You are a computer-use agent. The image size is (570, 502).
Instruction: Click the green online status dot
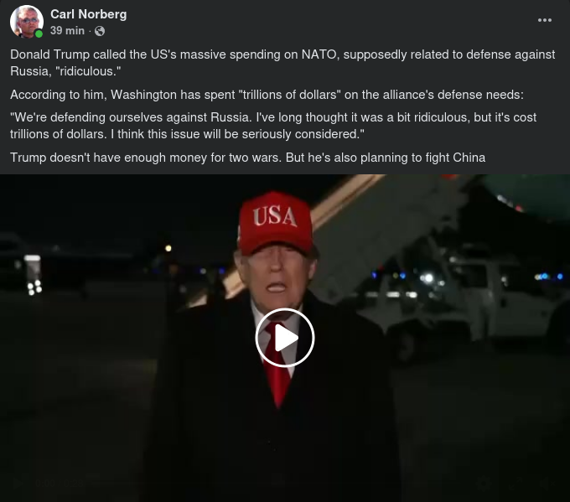tap(39, 34)
